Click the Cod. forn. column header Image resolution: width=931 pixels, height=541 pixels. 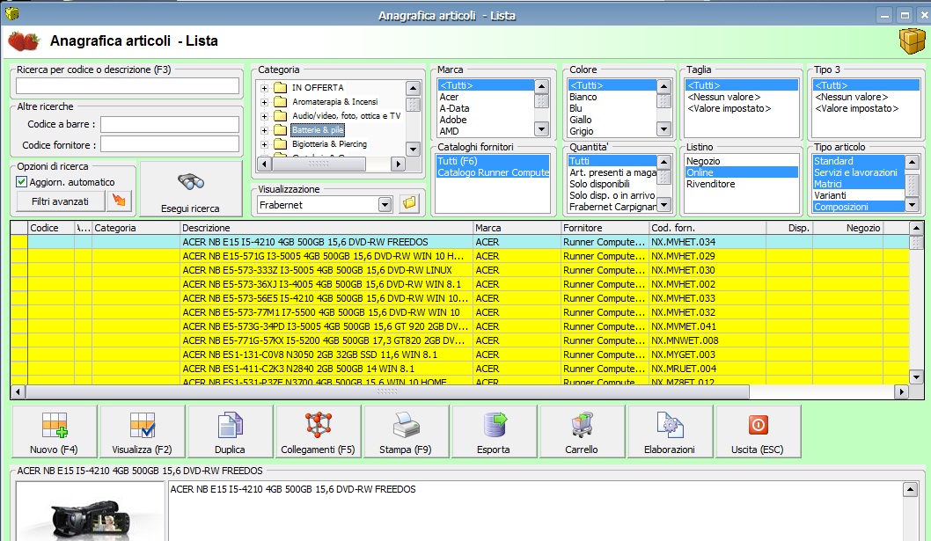coord(707,228)
